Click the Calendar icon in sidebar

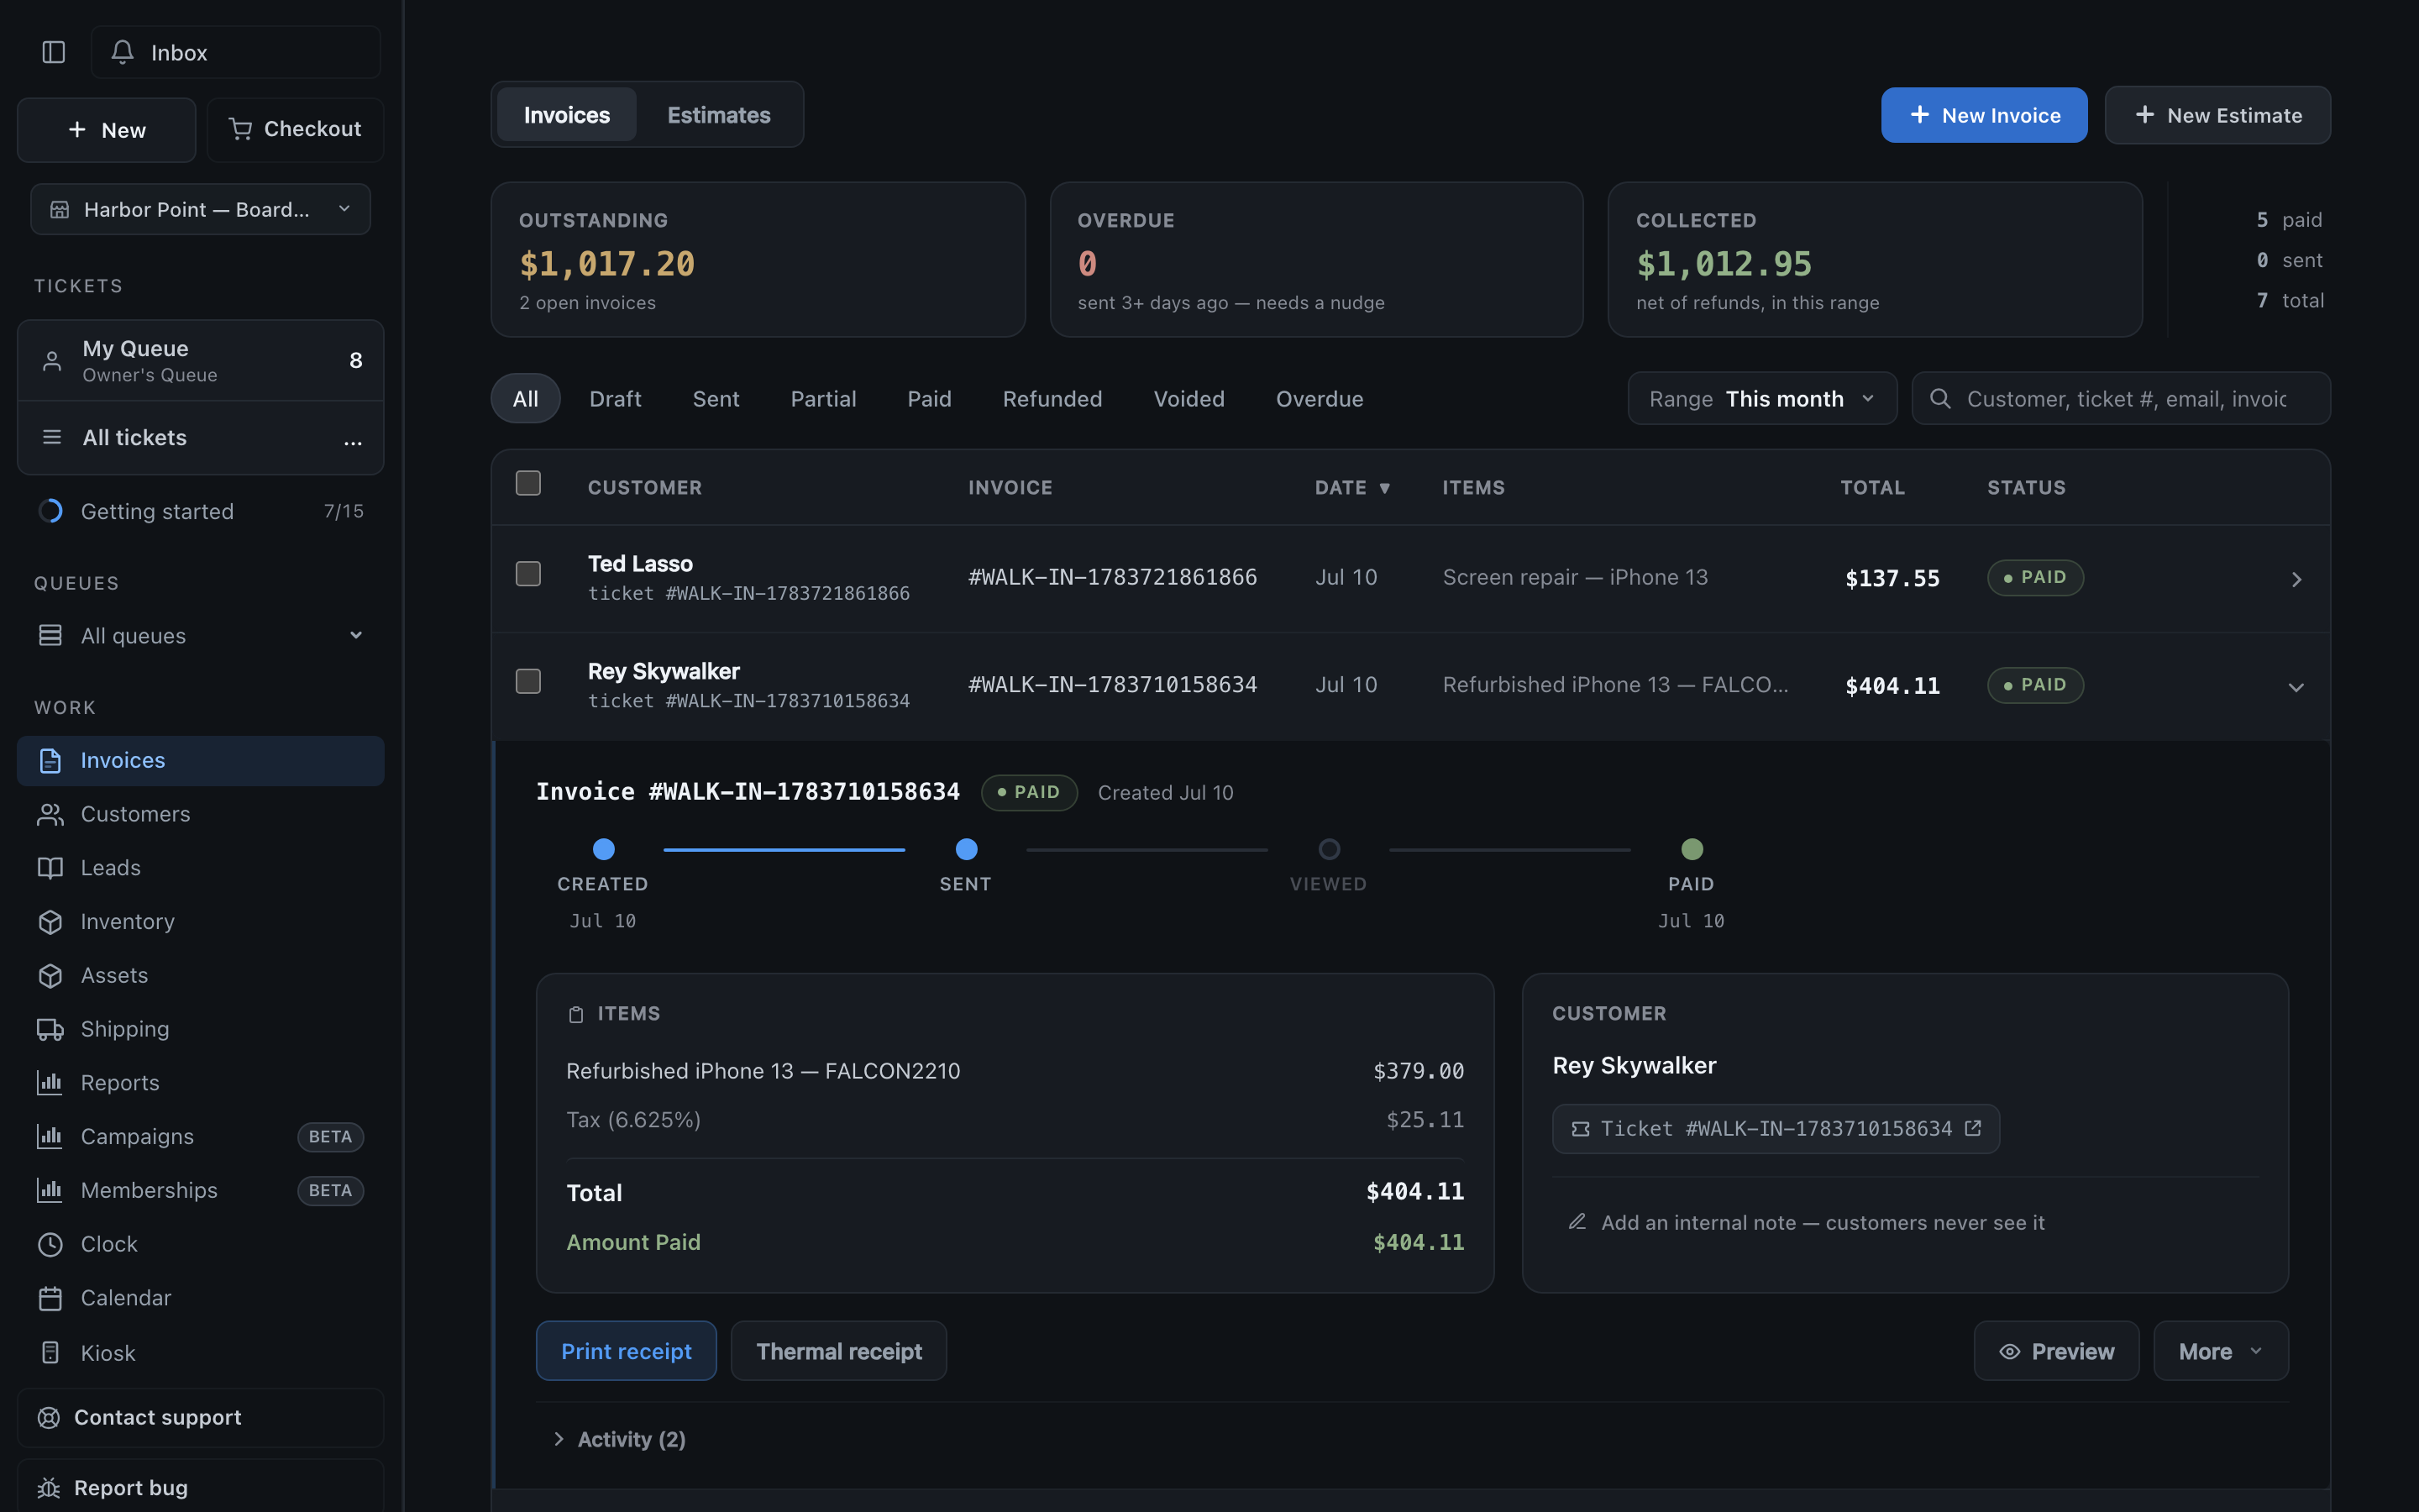pos(50,1298)
